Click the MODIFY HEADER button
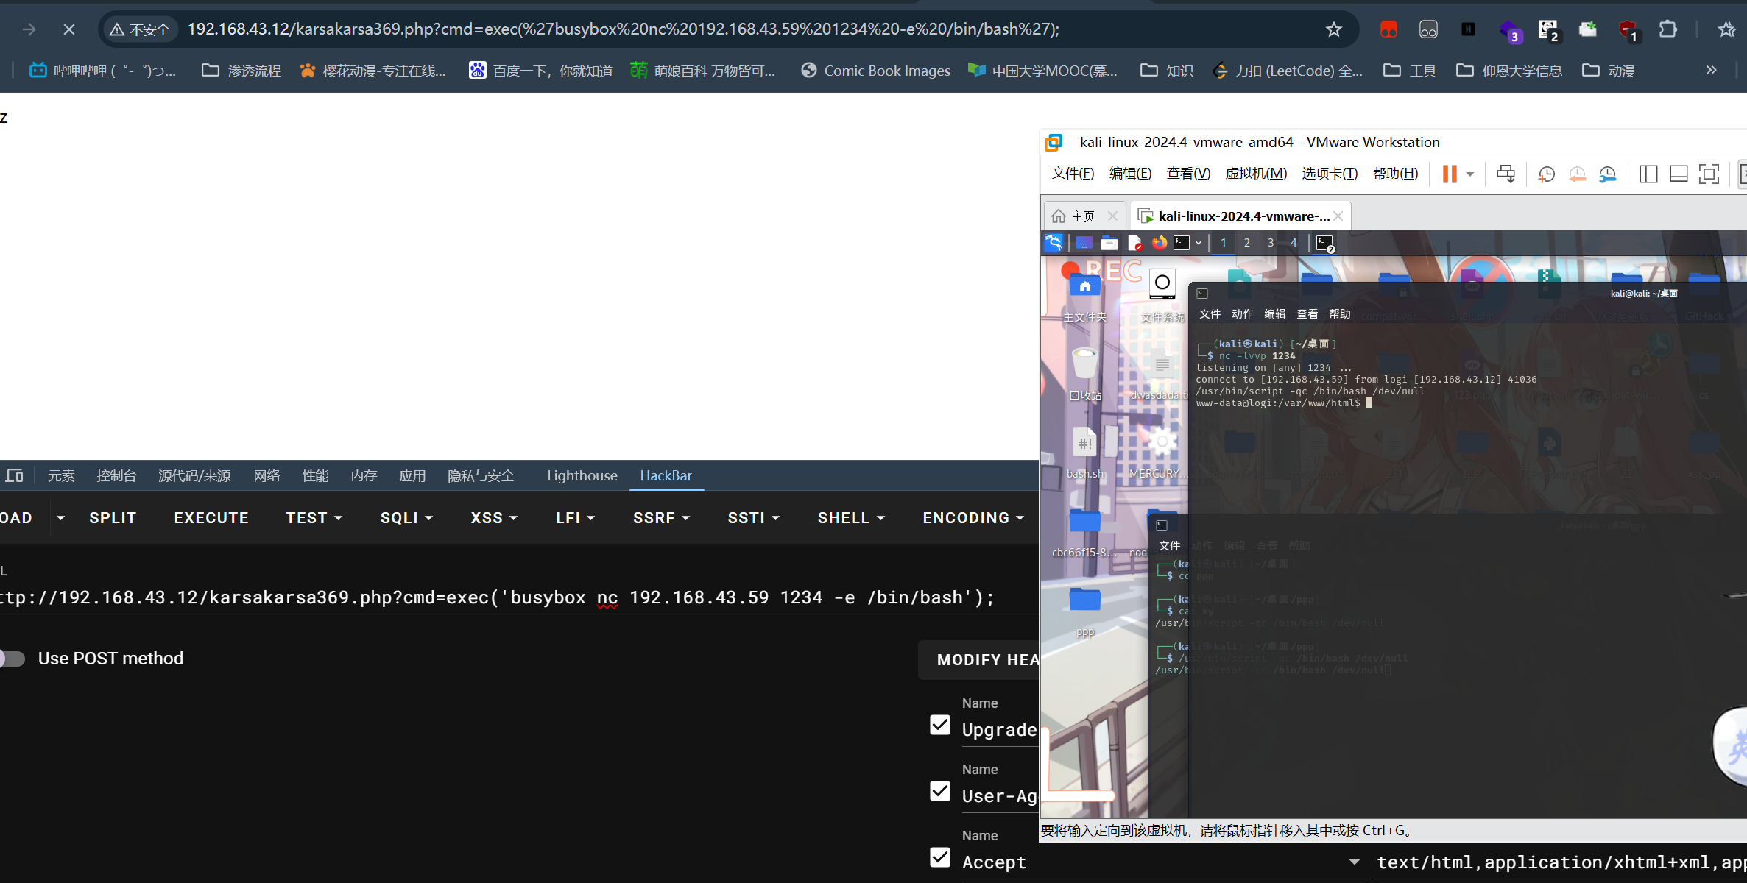1747x883 pixels. click(x=978, y=659)
